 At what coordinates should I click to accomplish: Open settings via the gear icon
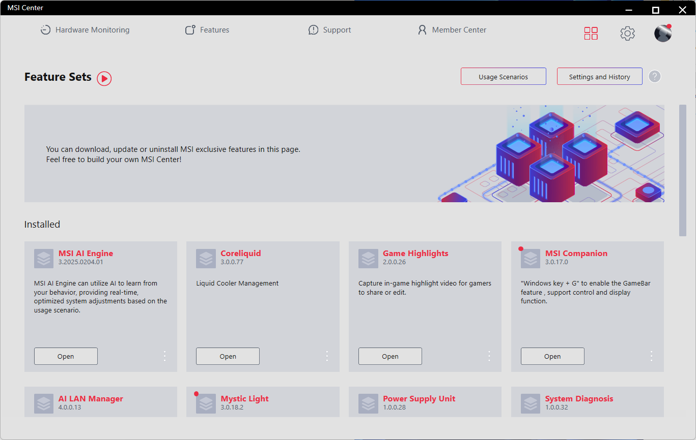[628, 34]
